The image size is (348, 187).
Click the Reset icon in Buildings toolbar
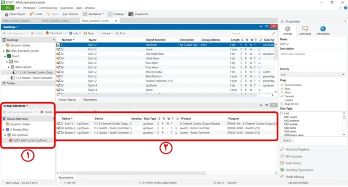[x=85, y=33]
